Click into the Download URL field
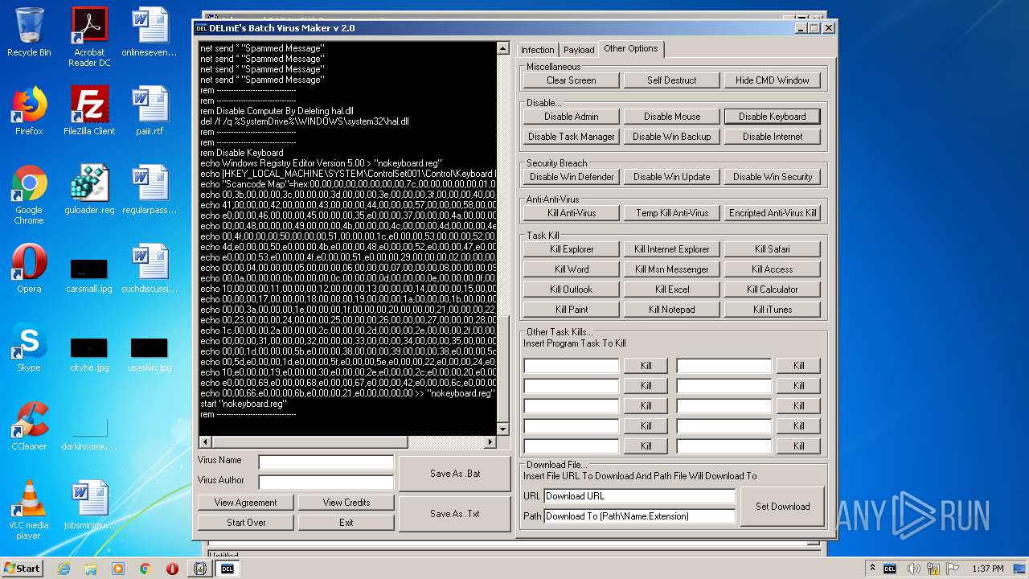Viewport: 1029px width, 579px height. [640, 496]
